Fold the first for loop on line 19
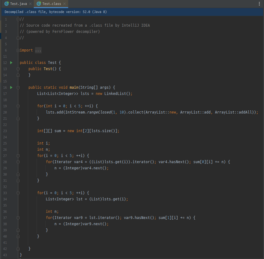264x259 pixels. (18, 106)
